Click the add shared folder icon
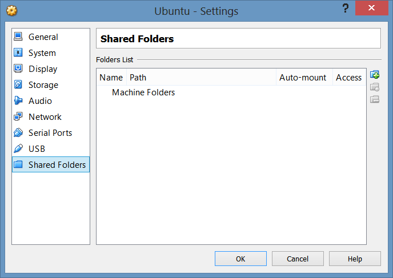 375,74
